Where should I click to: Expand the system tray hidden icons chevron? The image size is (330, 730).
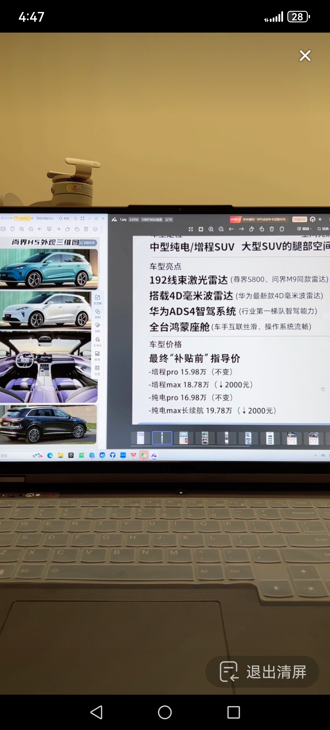[316, 455]
